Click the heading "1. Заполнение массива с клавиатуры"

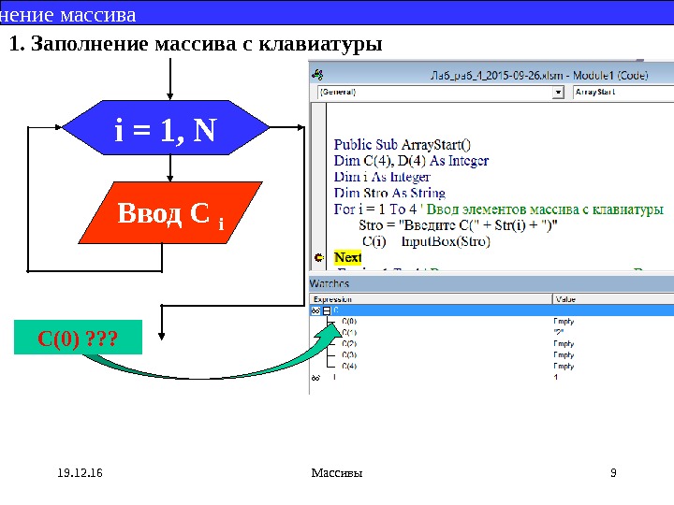(196, 44)
